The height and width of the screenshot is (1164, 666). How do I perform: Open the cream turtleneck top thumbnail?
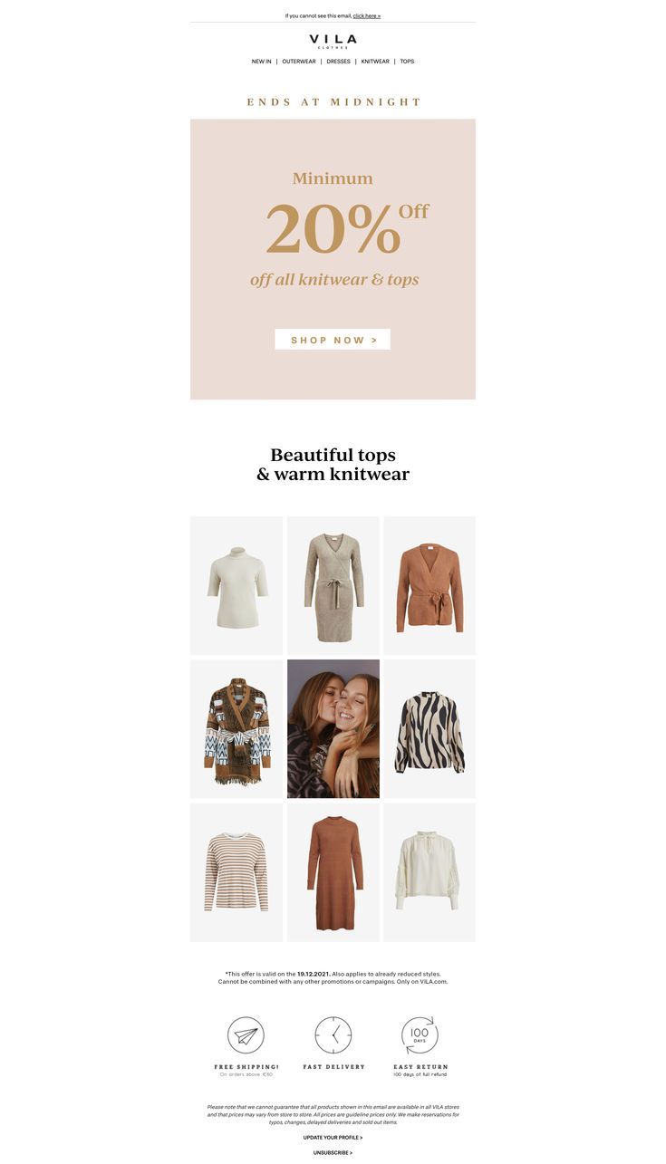(x=236, y=586)
